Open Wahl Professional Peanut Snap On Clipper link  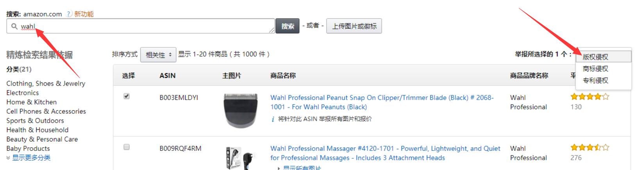point(382,102)
